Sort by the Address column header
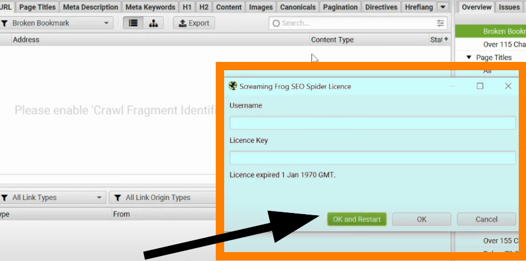This screenshot has height=261, width=526. click(160, 40)
